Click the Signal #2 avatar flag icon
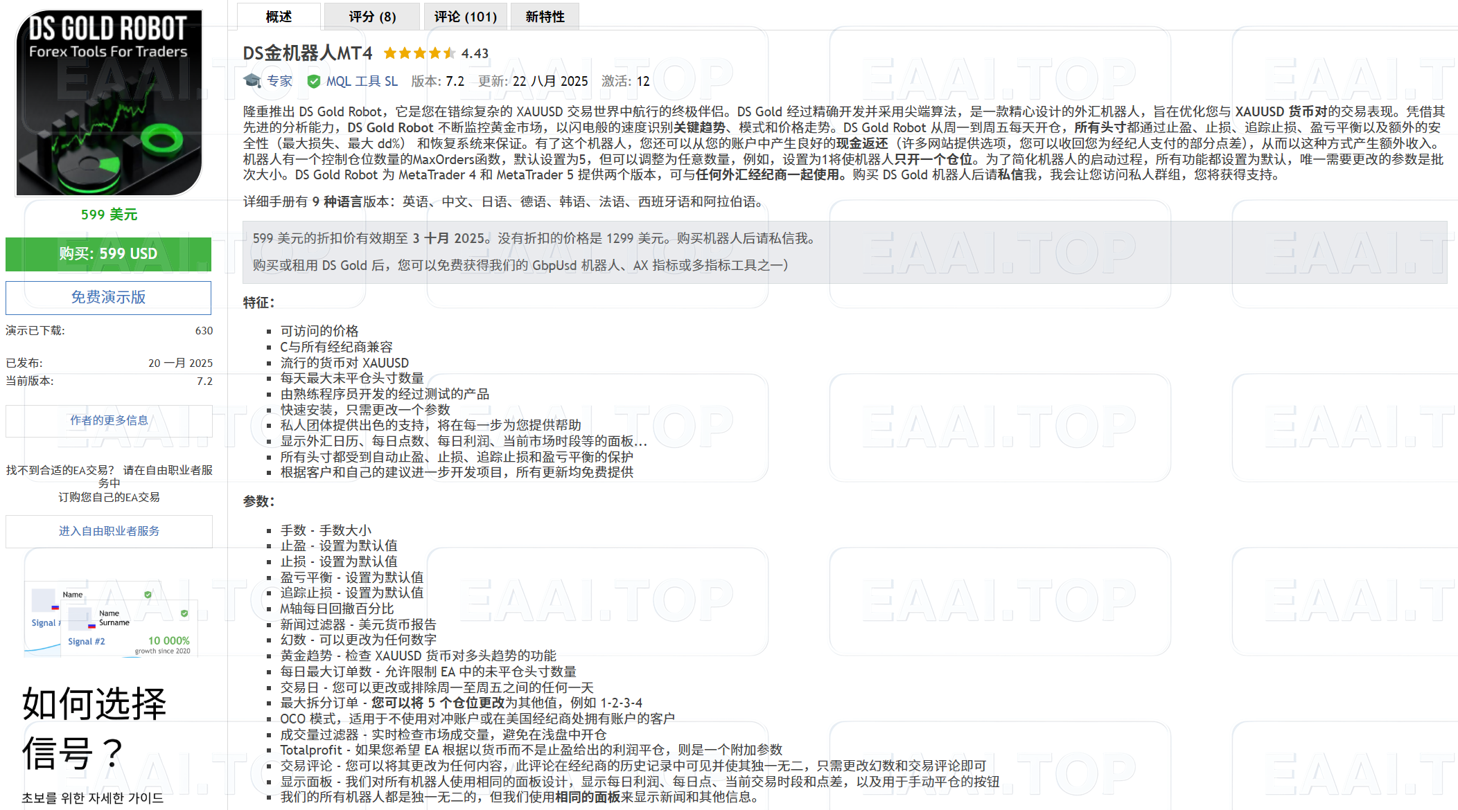This screenshot has width=1458, height=810. click(x=91, y=625)
